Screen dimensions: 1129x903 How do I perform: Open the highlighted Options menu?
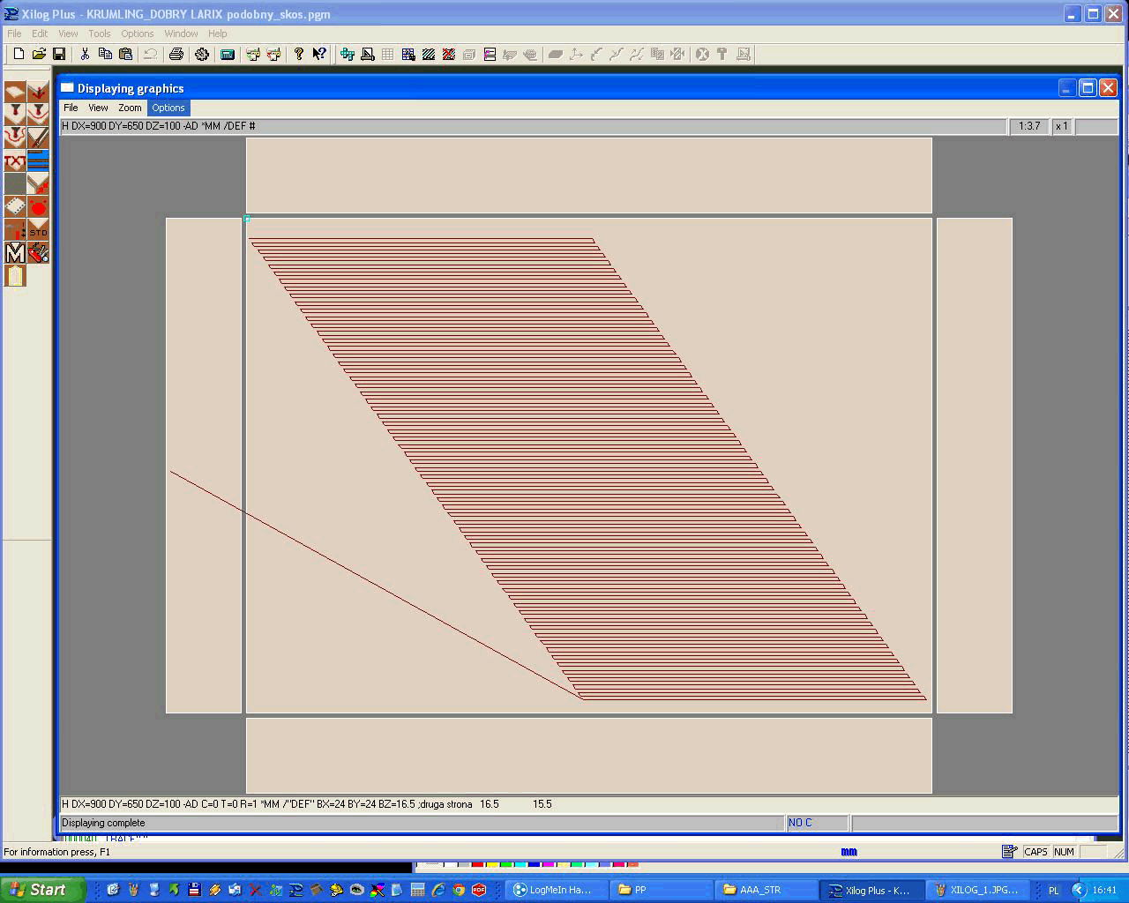click(168, 108)
